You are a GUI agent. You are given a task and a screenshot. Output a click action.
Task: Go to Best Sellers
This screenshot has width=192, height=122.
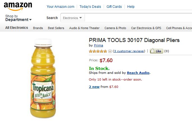tap(56, 28)
